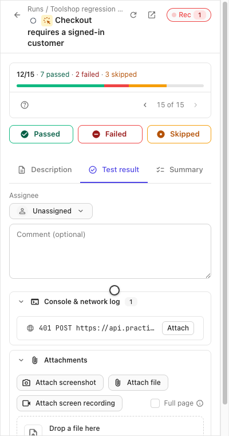Mark the test as Passed

[41, 134]
